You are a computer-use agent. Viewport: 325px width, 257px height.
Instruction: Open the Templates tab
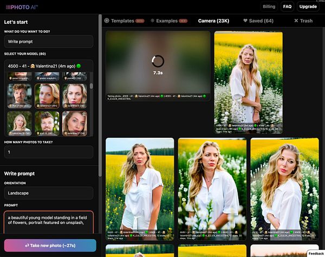click(x=124, y=21)
